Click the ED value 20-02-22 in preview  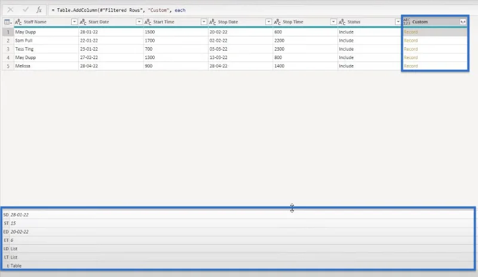(x=20, y=232)
